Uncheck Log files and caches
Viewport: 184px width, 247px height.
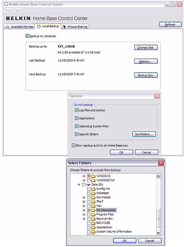77,110
